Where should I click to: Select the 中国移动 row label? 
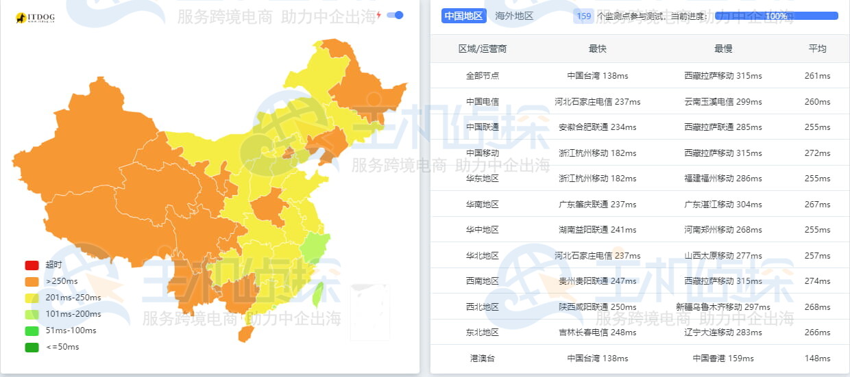pos(483,153)
